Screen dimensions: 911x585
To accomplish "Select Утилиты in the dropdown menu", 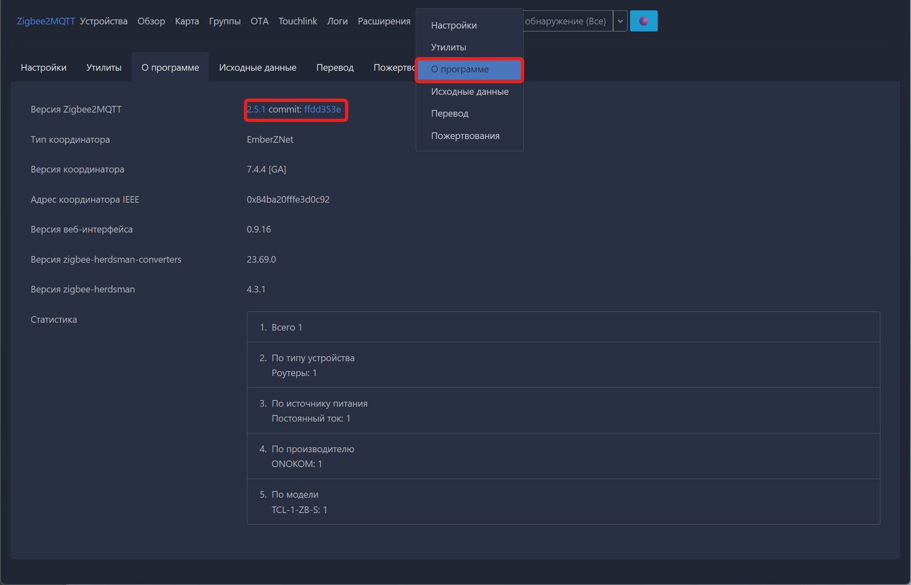I will [x=449, y=47].
